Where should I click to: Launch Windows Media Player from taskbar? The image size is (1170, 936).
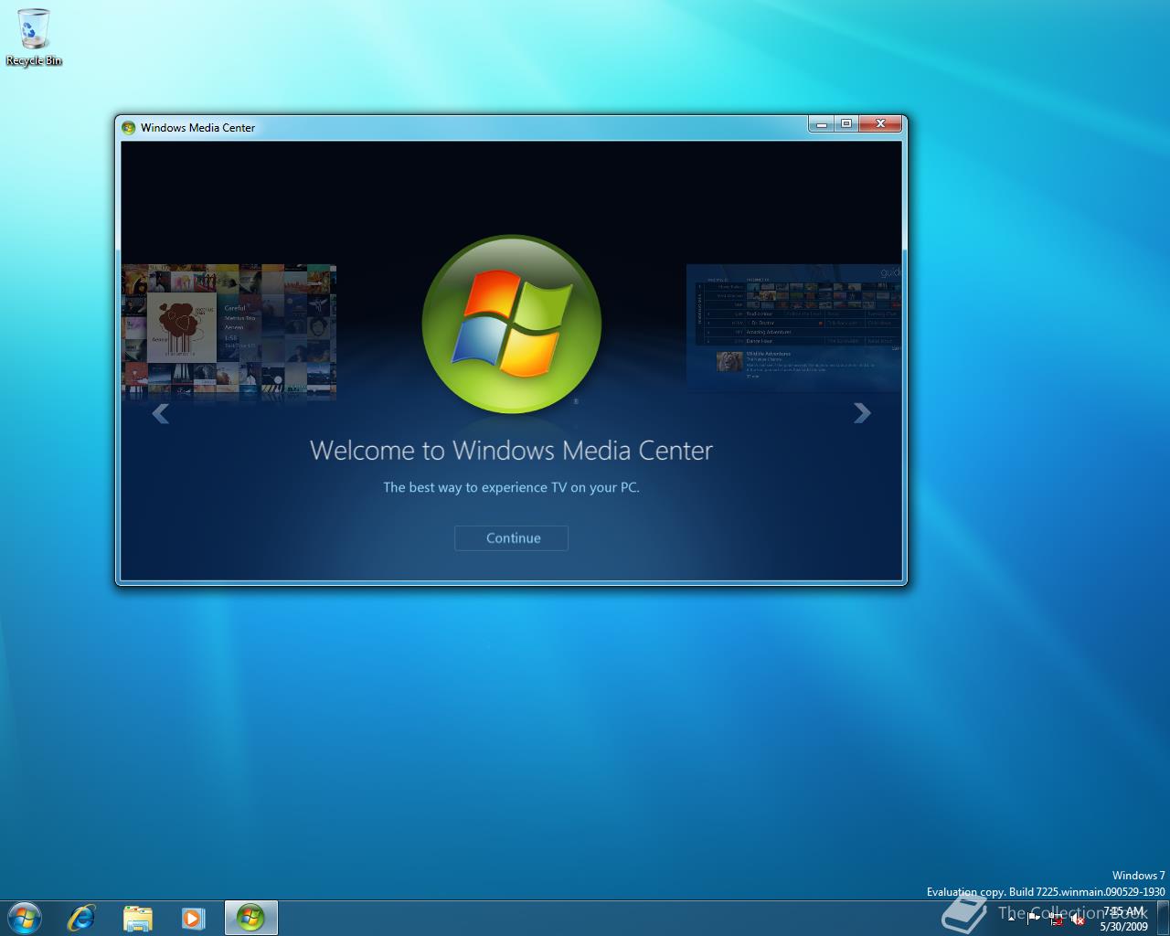pyautogui.click(x=193, y=918)
